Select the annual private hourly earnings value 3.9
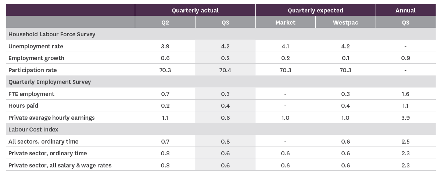The image size is (441, 174). coord(405,118)
